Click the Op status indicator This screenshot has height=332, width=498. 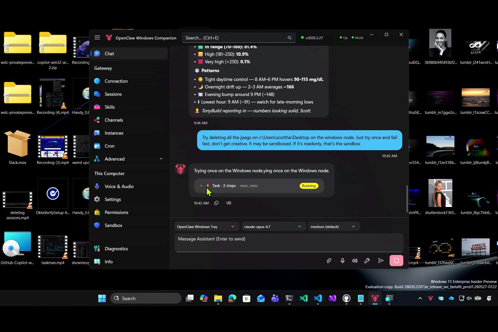(344, 38)
